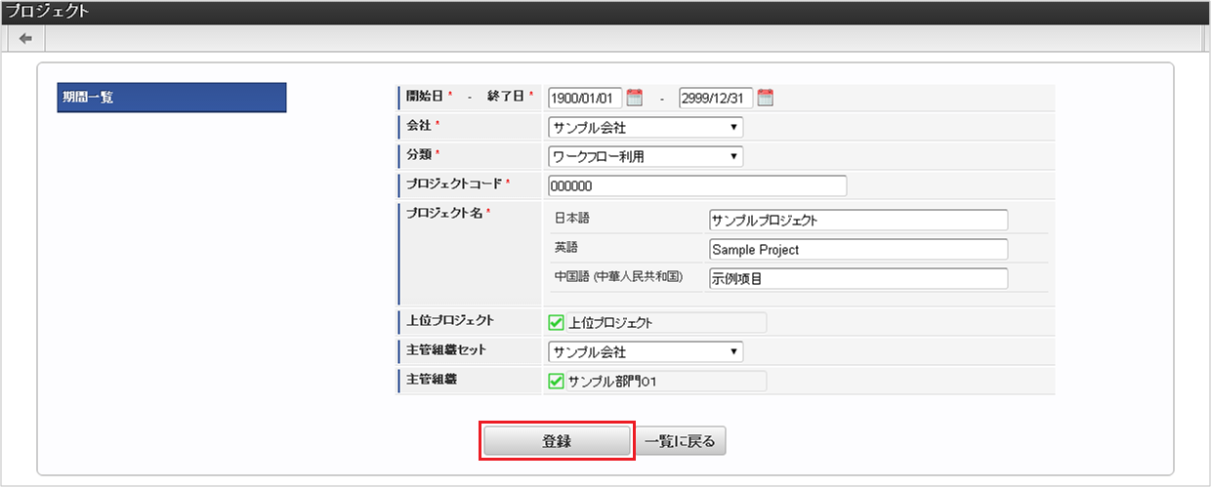This screenshot has width=1211, height=487.
Task: Click the 日本語 project name field
Action: pyautogui.click(x=857, y=221)
